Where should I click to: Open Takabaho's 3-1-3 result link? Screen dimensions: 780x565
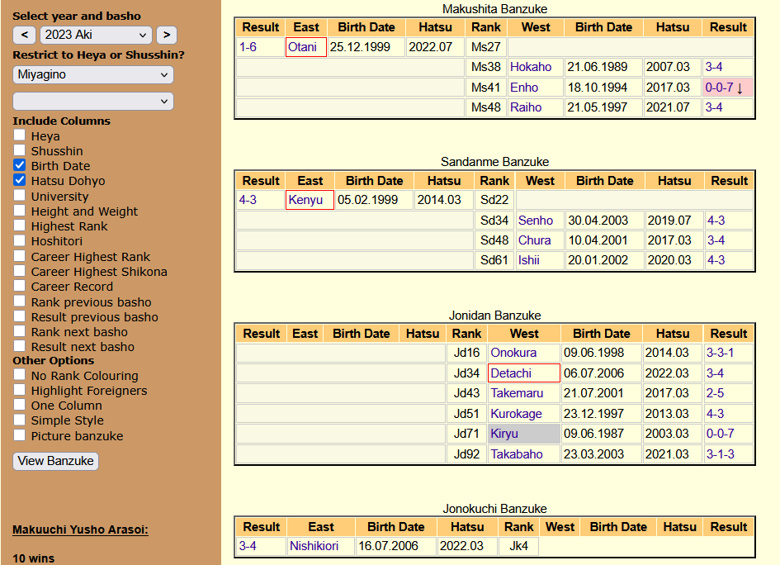click(721, 454)
